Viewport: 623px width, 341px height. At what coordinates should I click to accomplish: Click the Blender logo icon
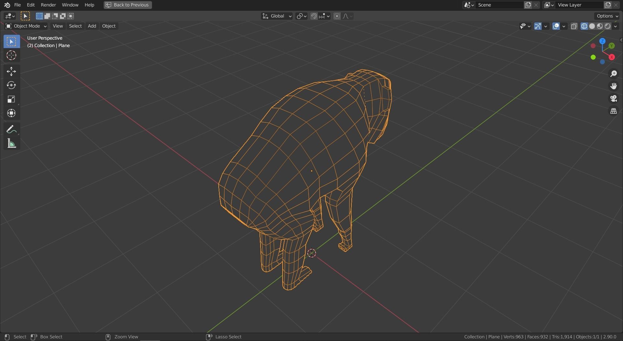(7, 5)
